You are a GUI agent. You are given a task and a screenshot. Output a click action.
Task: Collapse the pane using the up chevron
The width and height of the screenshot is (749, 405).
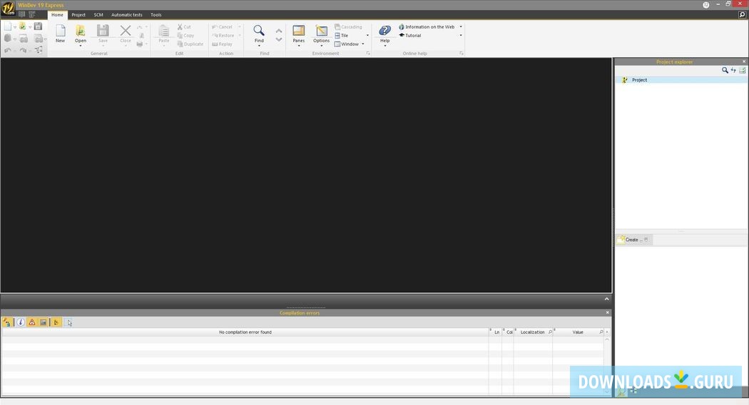pyautogui.click(x=606, y=299)
